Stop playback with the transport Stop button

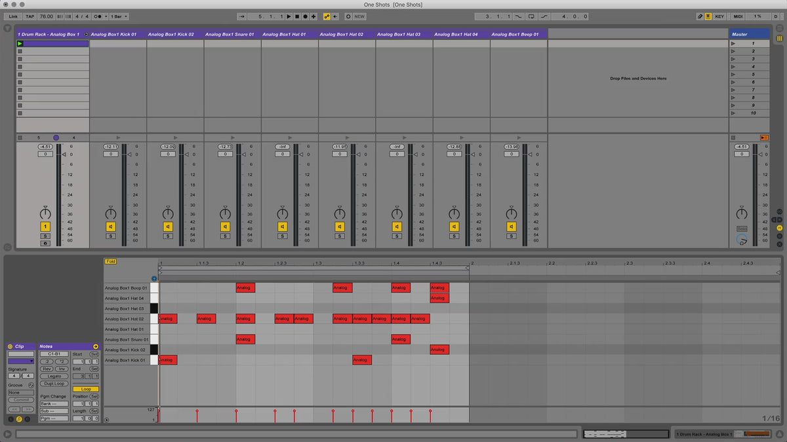296,16
